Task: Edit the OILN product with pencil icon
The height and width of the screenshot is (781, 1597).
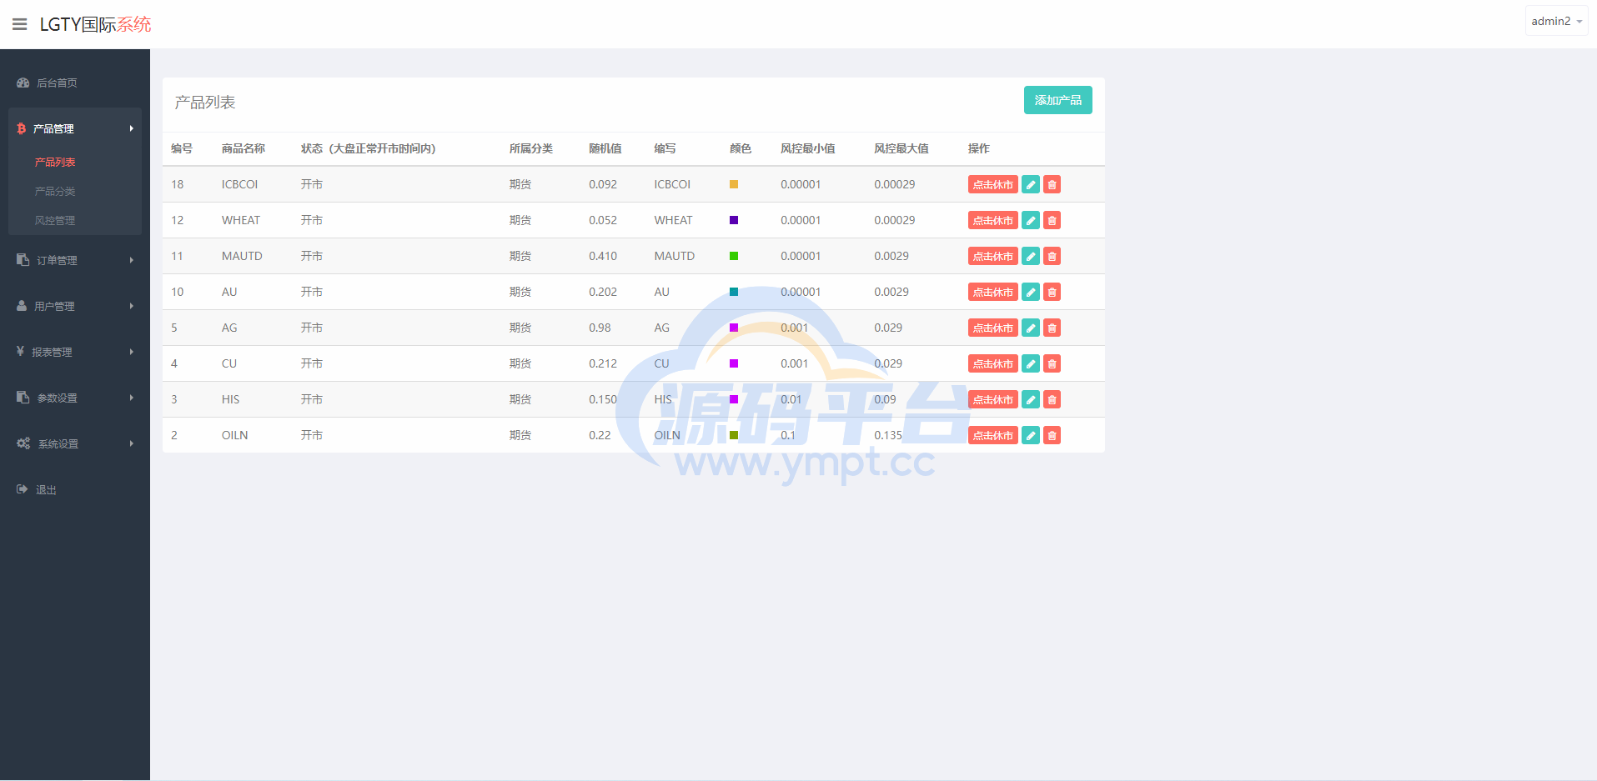Action: (x=1031, y=435)
